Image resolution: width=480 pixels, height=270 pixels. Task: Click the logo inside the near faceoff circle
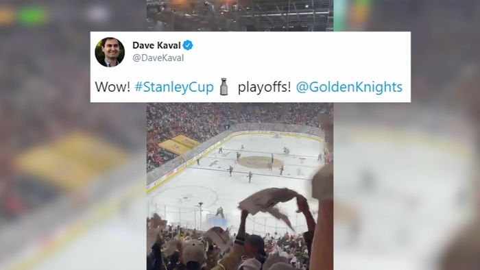[184, 199]
